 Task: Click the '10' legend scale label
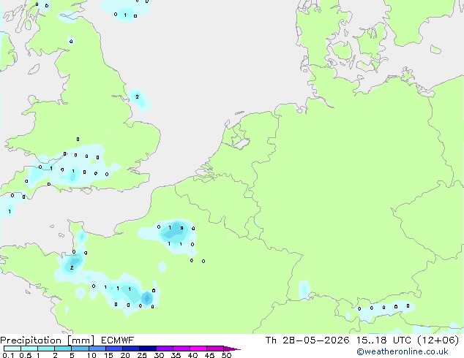pyautogui.click(x=91, y=355)
